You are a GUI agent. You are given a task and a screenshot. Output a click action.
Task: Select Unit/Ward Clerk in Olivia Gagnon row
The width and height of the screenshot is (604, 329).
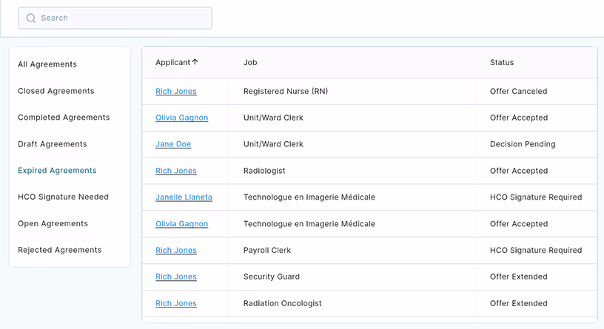coord(273,118)
